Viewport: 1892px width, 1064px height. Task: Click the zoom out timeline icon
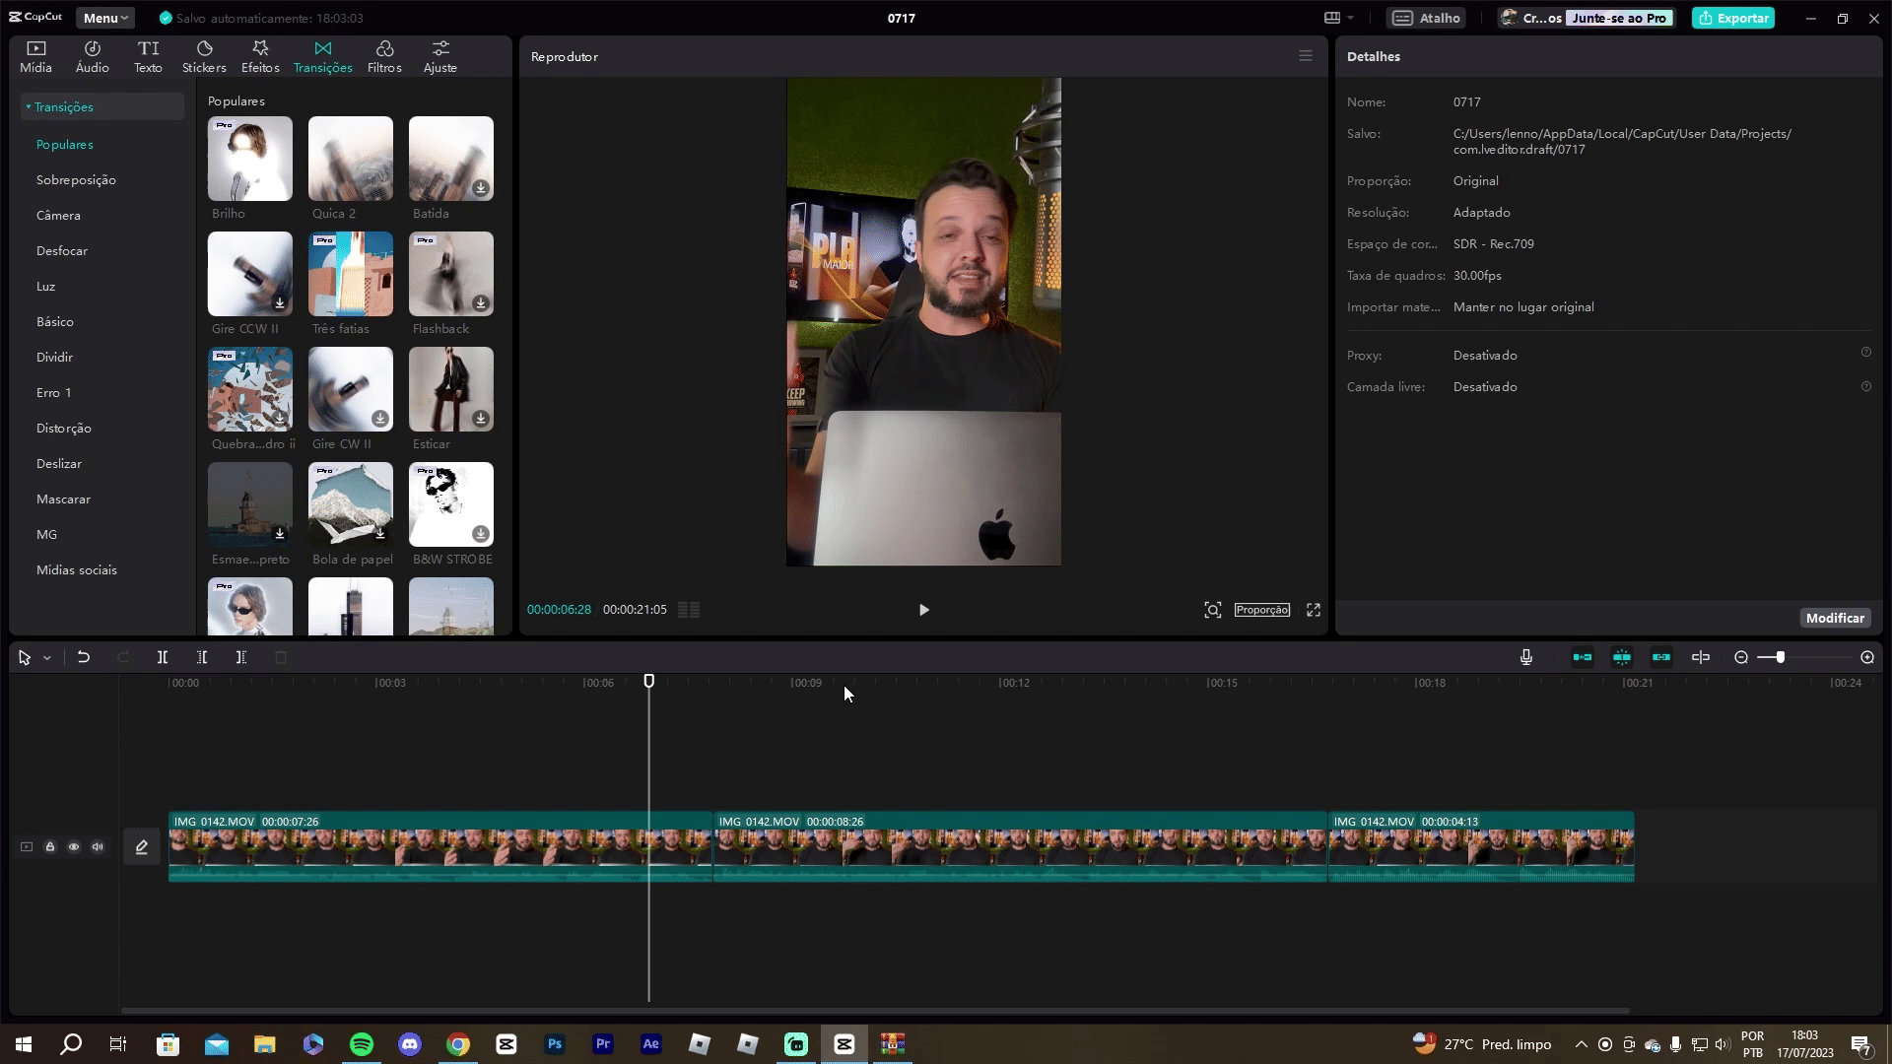1741,657
